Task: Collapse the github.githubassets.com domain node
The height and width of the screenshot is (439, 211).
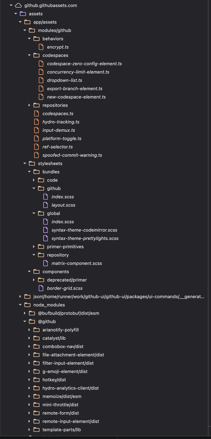Action: (11, 5)
